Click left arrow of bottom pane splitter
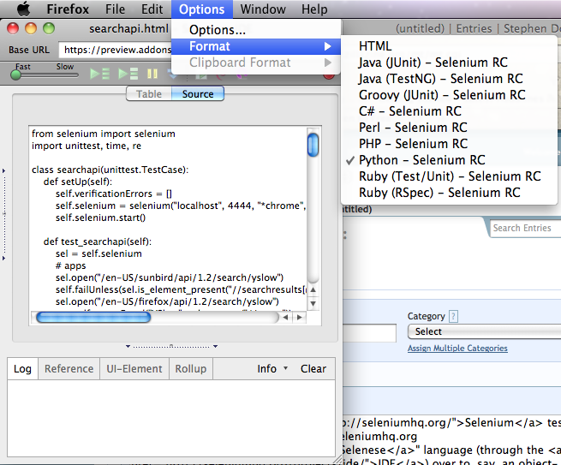Viewport: 561px width, 465px height. (x=128, y=346)
